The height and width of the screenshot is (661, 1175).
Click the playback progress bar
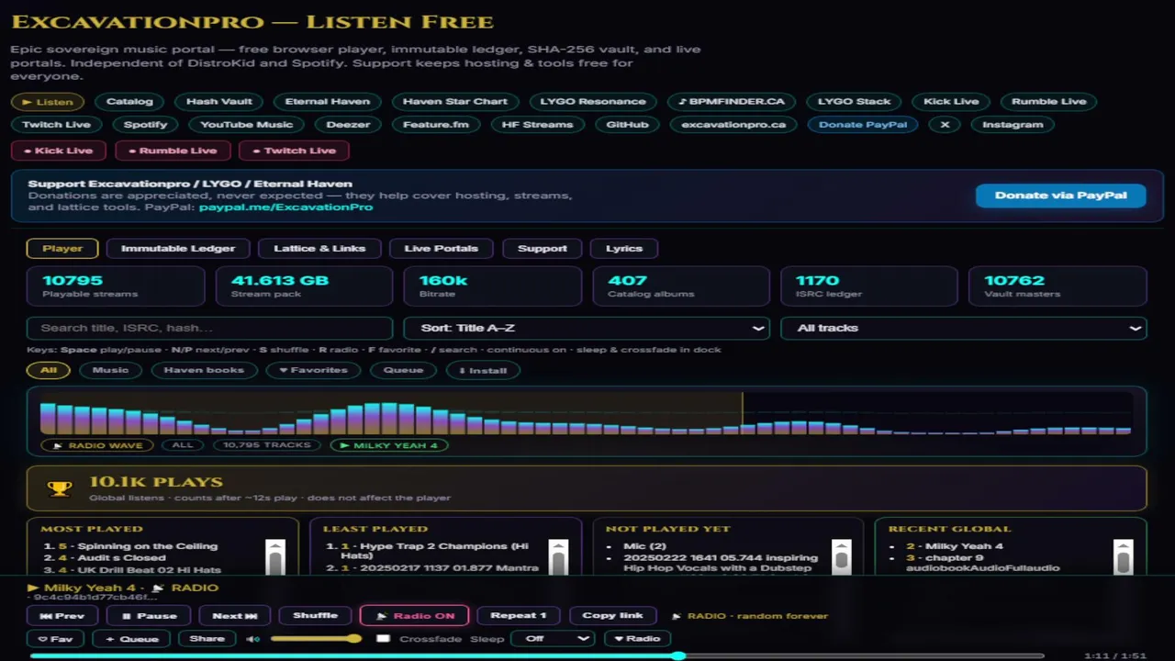(x=537, y=656)
